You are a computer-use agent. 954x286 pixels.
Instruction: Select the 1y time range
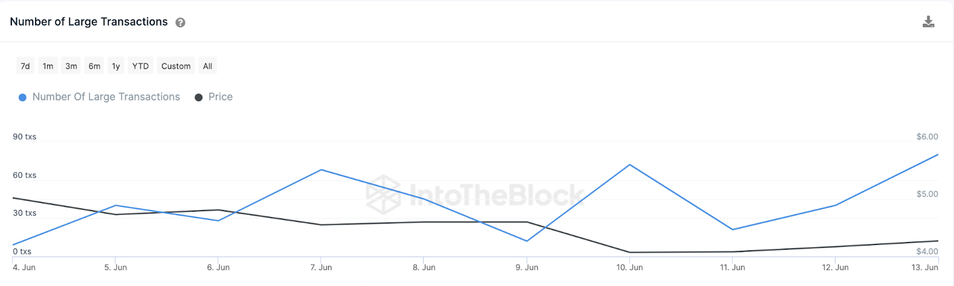click(116, 66)
